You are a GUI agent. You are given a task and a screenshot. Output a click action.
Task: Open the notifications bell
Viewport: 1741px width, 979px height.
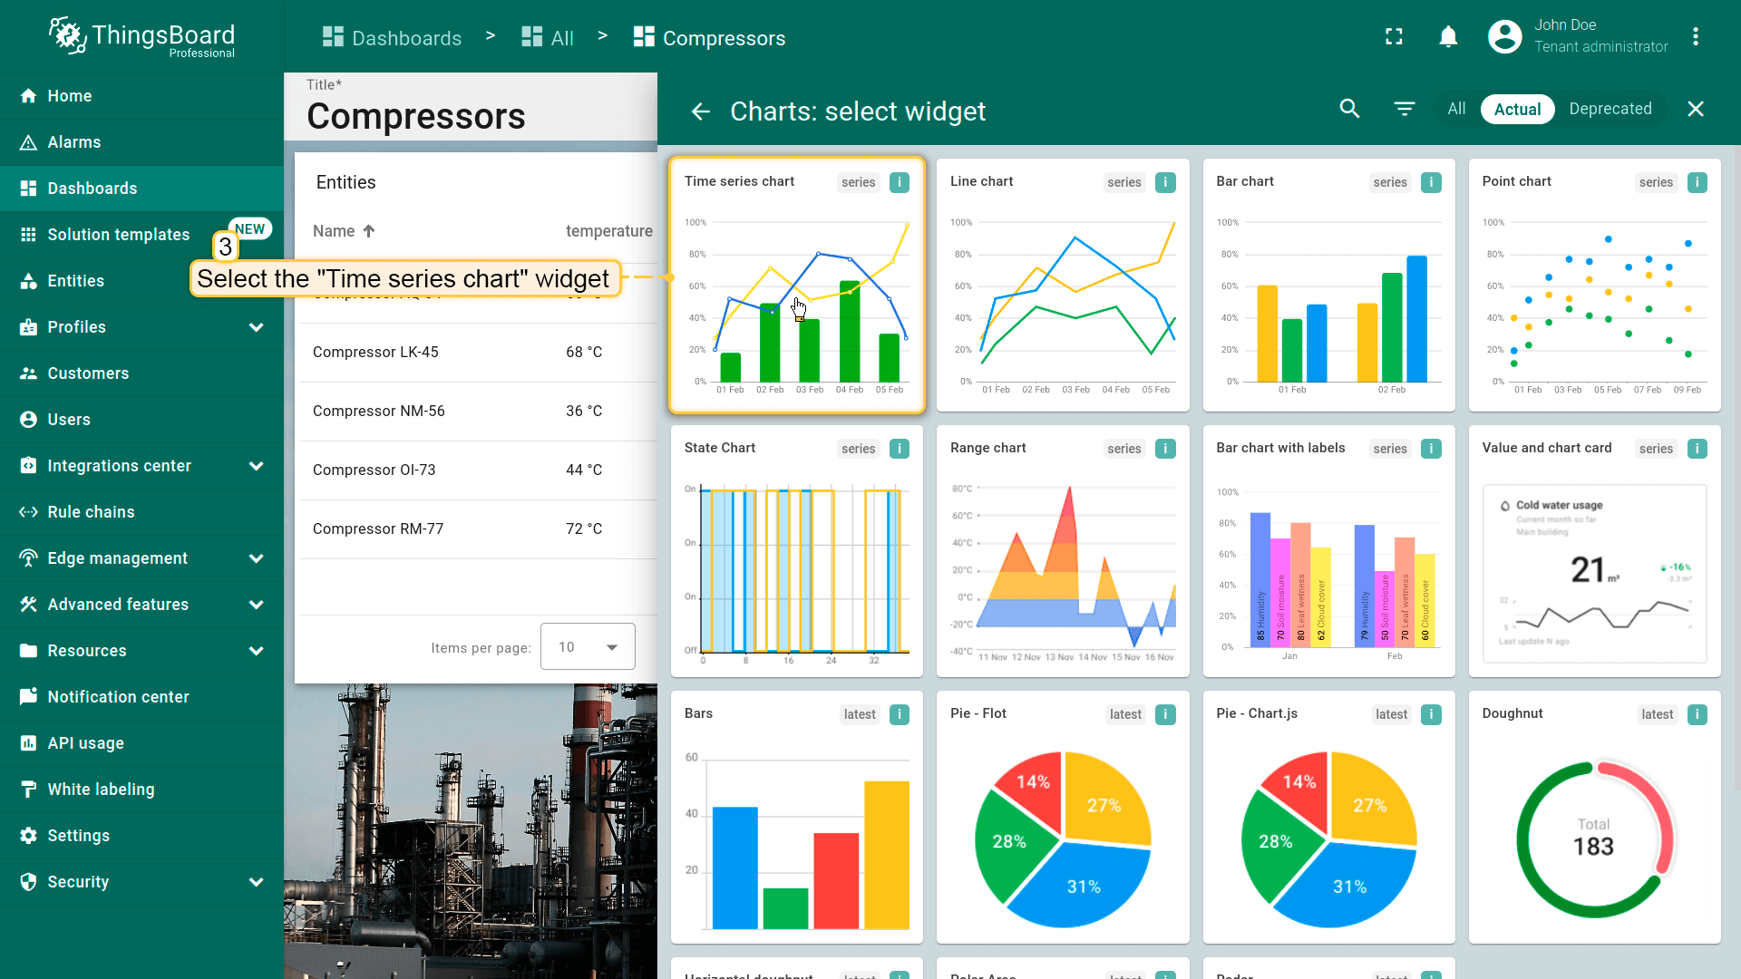pos(1448,37)
